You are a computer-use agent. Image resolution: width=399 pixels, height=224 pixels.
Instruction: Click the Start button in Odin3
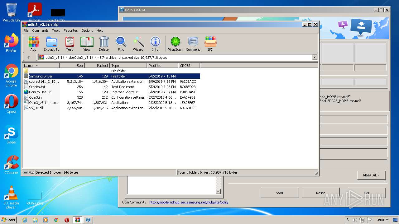click(280, 193)
